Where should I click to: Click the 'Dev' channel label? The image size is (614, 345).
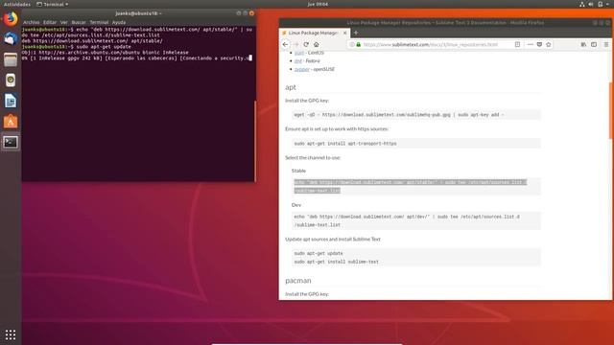coord(296,205)
